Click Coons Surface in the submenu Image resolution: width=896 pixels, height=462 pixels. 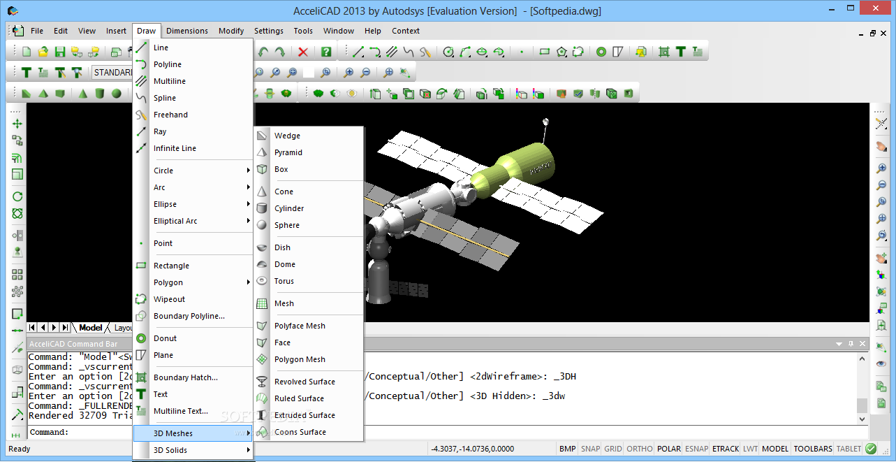[309, 432]
